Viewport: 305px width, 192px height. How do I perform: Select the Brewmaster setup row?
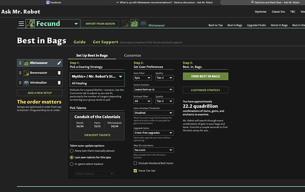point(40,73)
